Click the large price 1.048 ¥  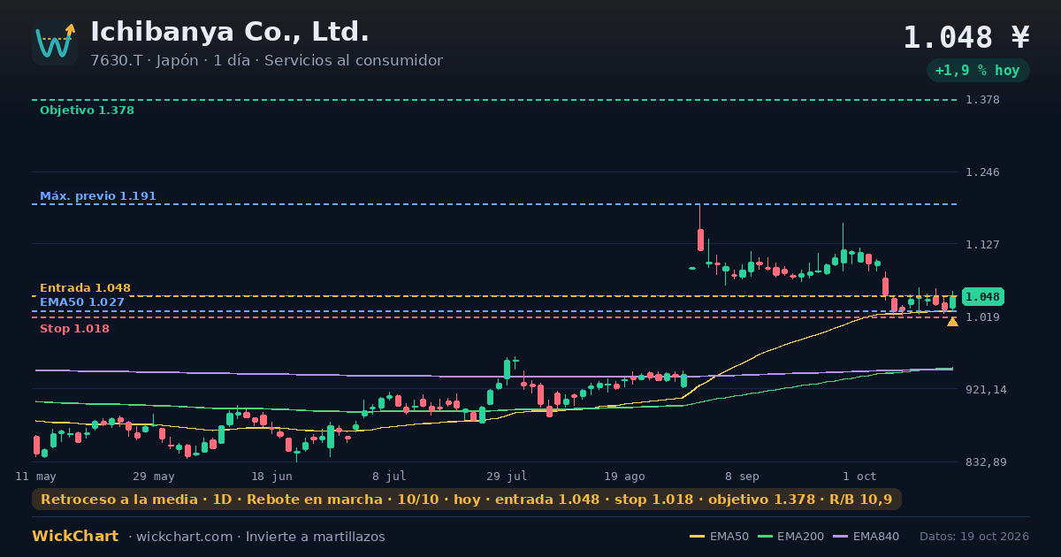[966, 37]
